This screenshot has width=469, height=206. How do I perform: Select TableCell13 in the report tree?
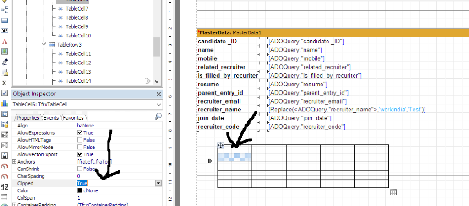click(78, 72)
